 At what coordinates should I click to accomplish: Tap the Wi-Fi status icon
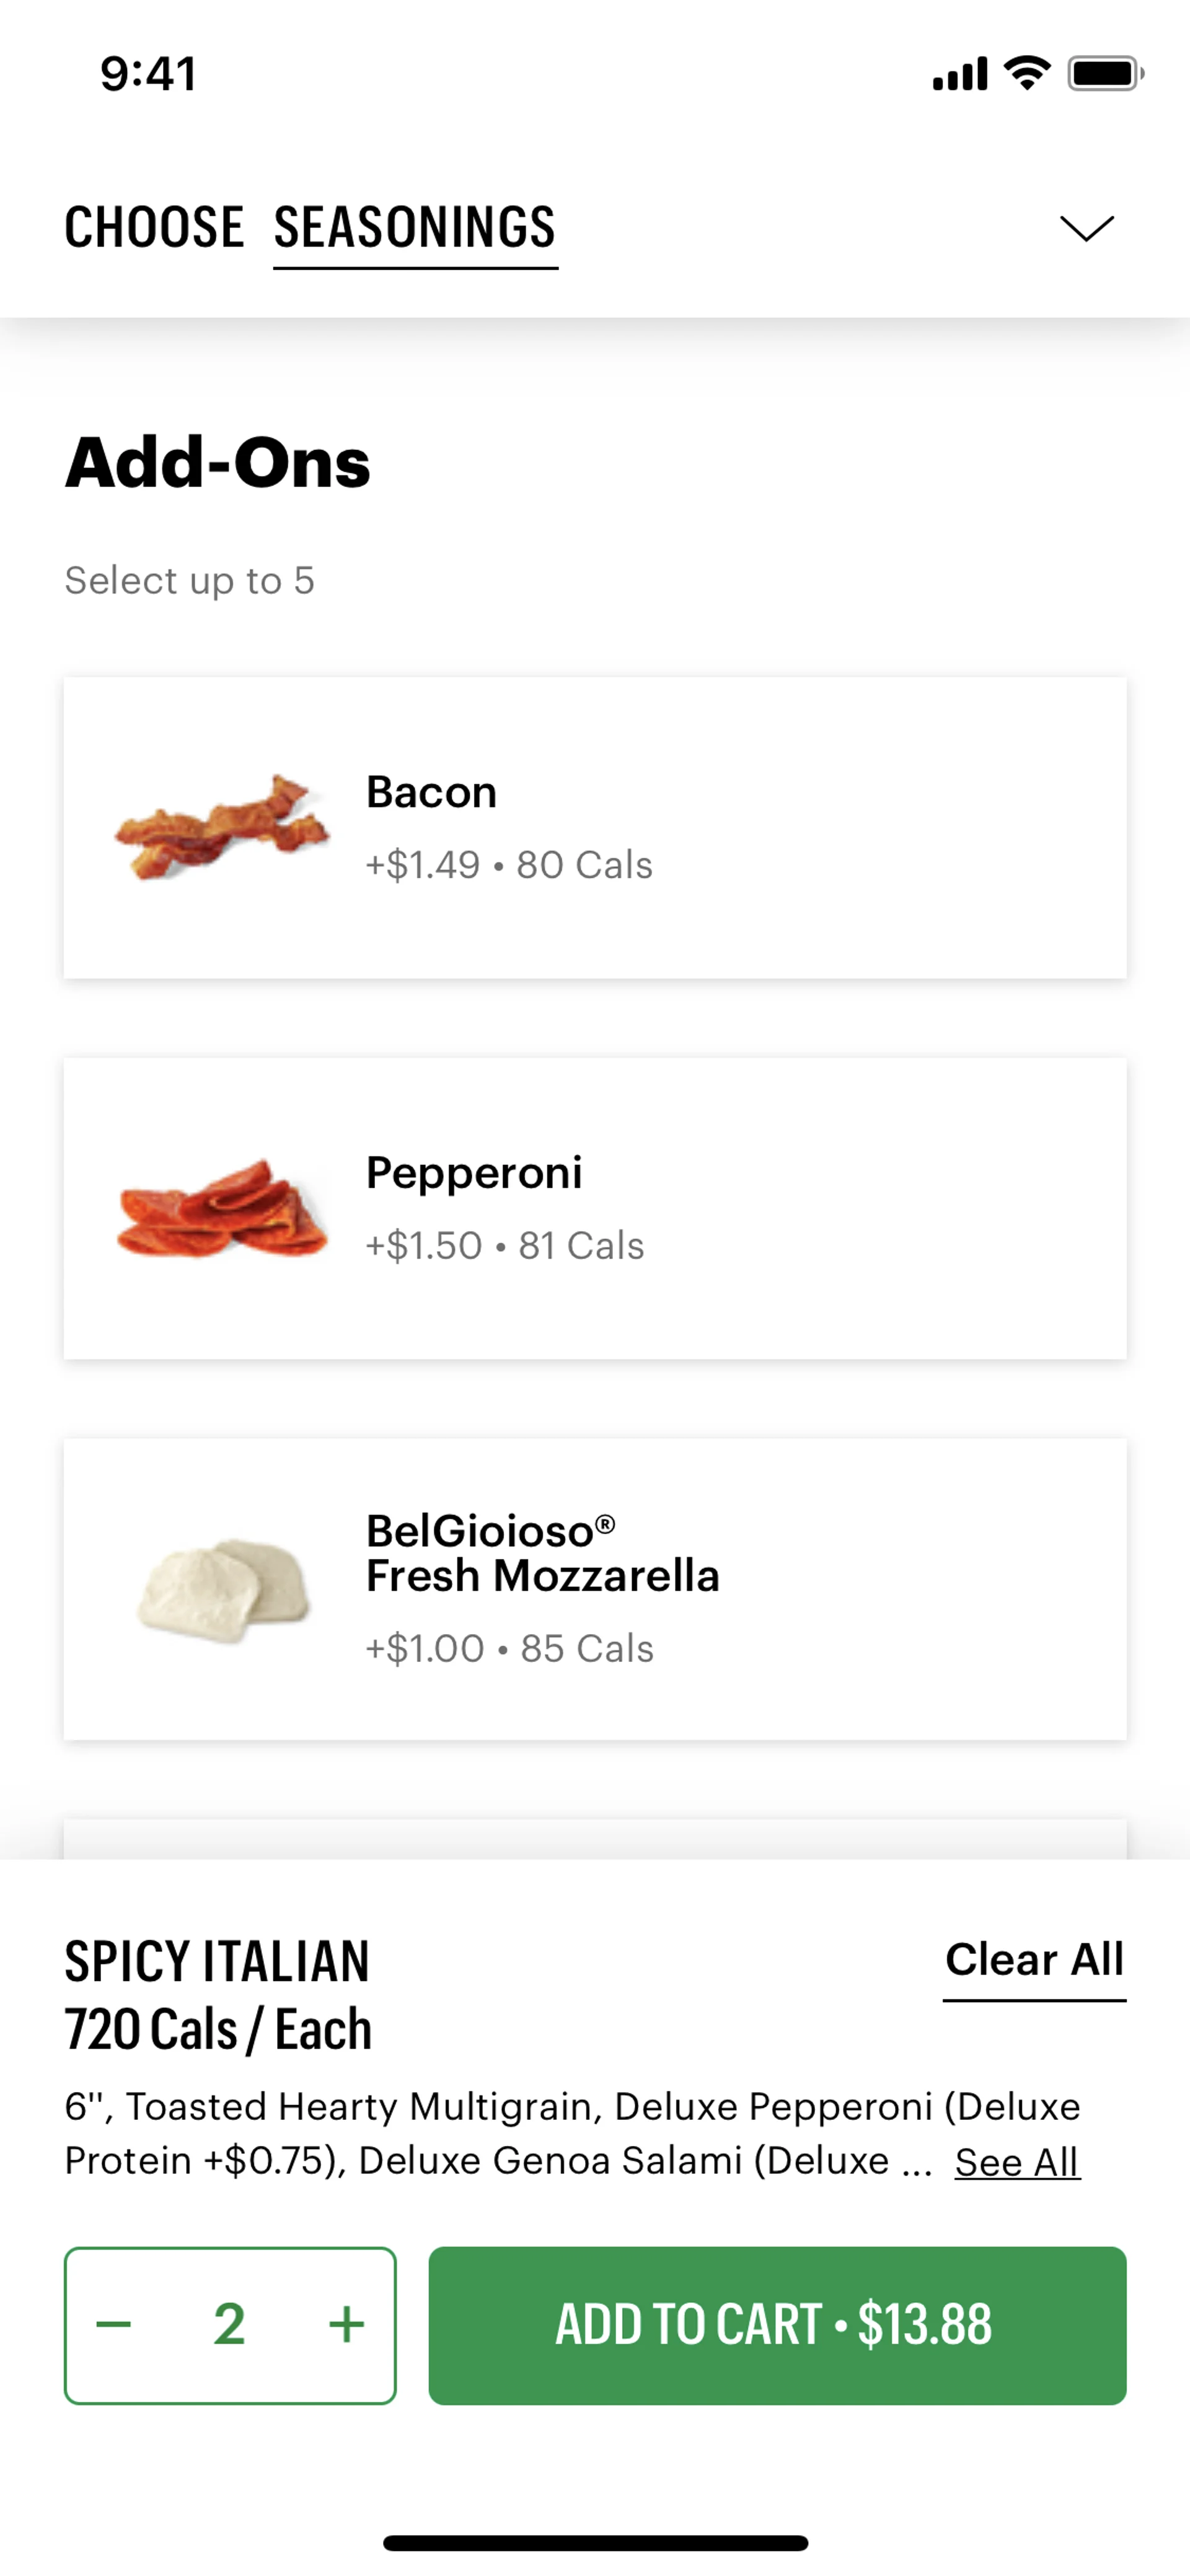pos(1027,73)
